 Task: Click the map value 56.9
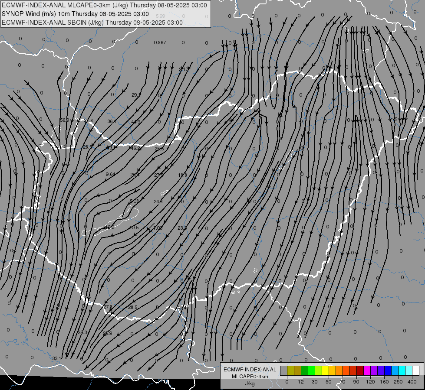[64, 120]
